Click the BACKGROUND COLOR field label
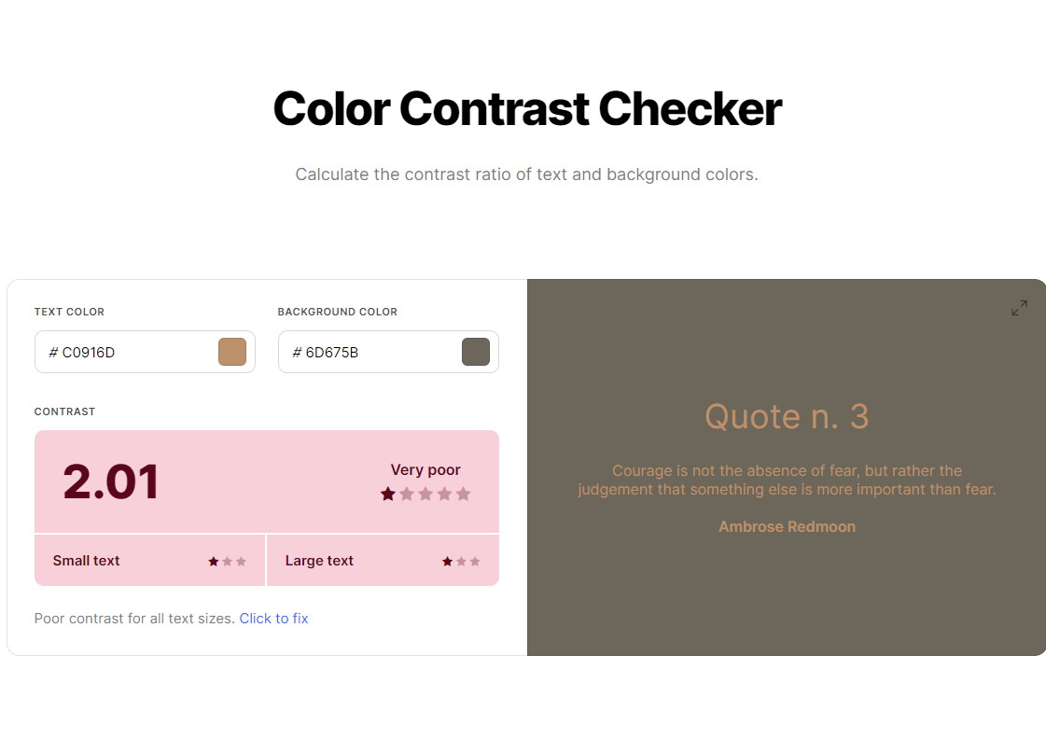1046x739 pixels. (337, 312)
